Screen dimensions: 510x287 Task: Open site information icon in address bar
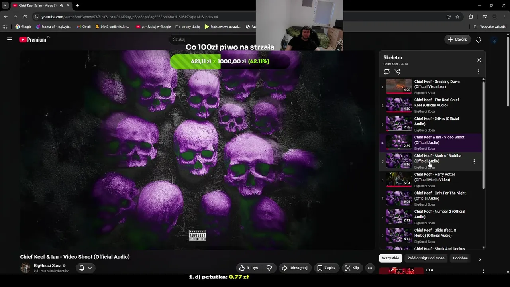coord(36,17)
